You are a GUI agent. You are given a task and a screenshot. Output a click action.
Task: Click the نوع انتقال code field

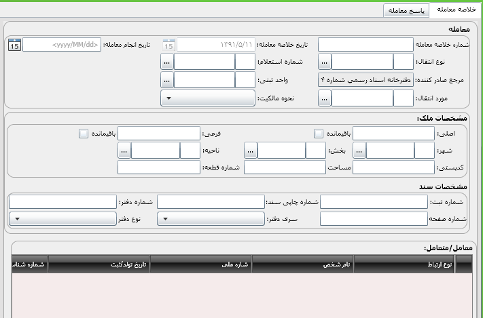(404, 62)
